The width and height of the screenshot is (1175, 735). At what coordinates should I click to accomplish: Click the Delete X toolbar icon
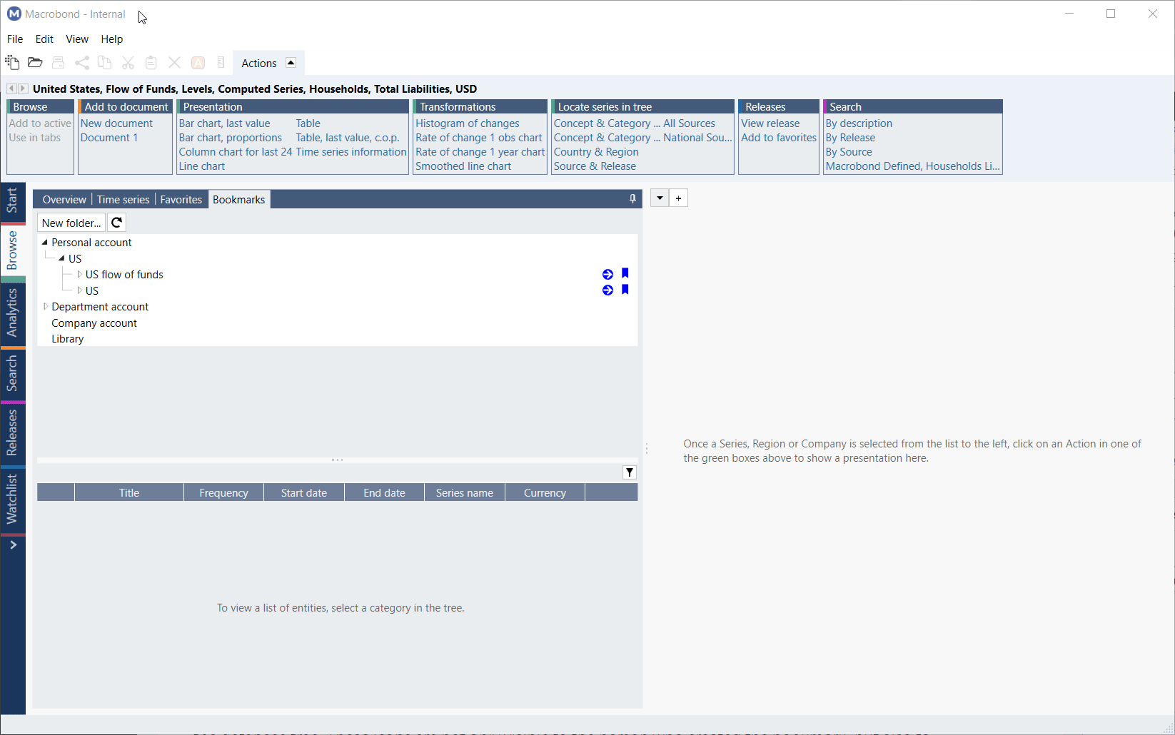[x=174, y=63]
